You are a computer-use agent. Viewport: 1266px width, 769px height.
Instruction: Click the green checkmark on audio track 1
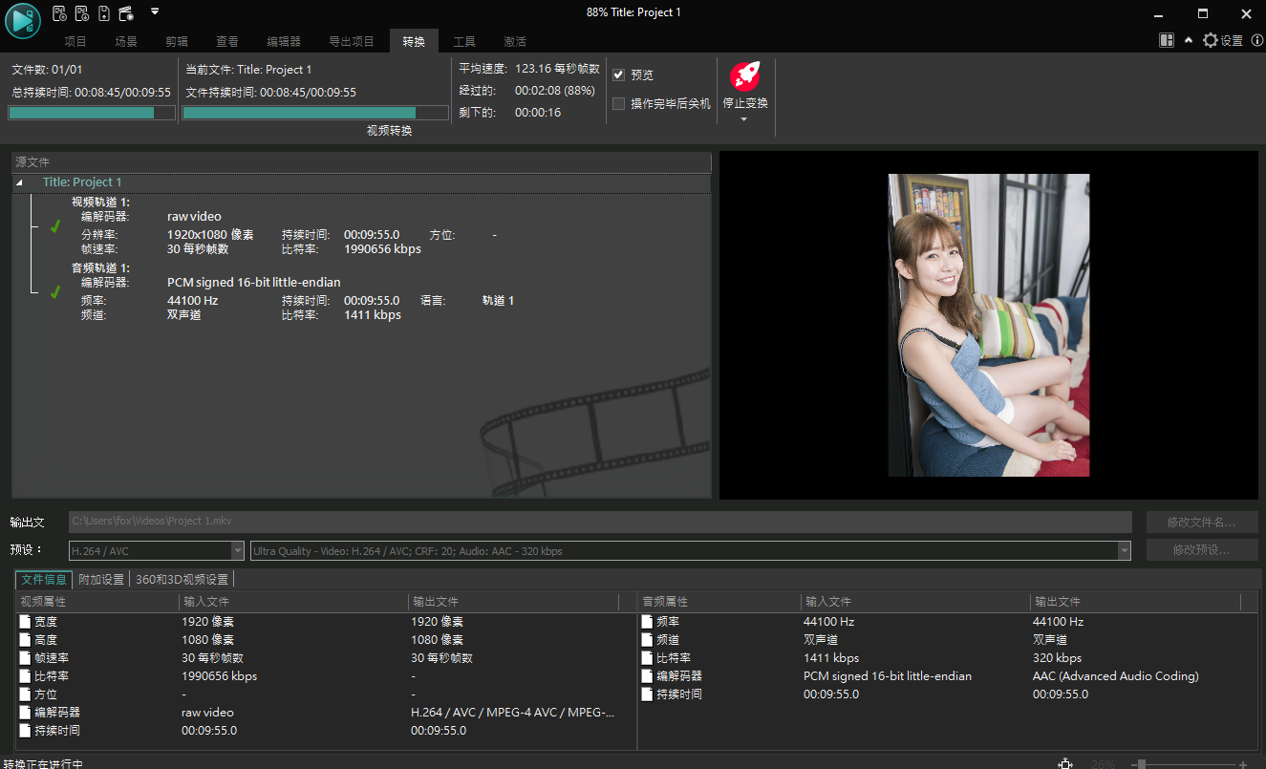[55, 291]
